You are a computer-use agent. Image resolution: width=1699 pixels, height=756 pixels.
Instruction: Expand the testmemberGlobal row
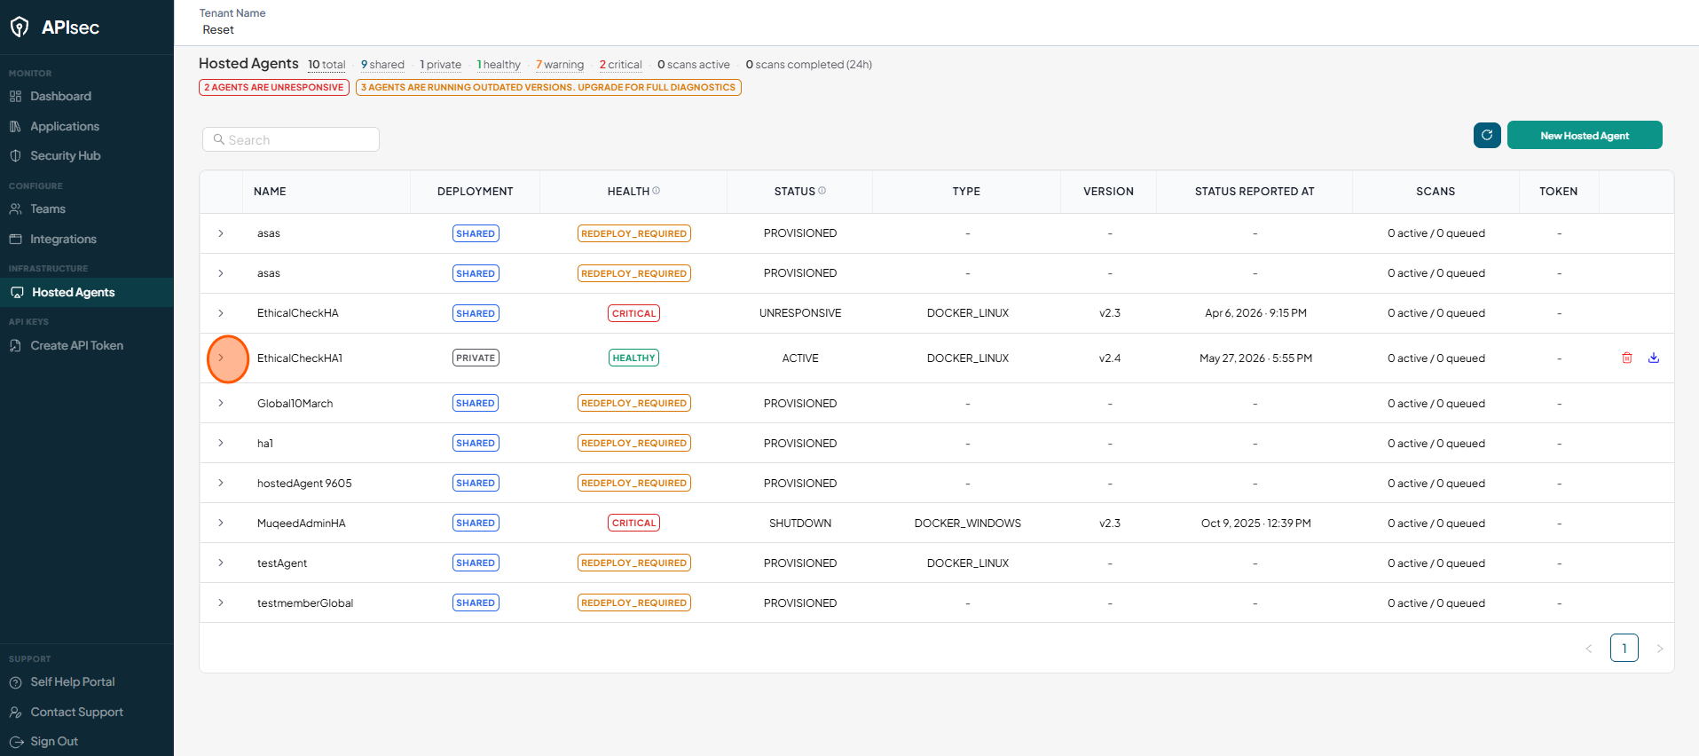[x=221, y=602]
